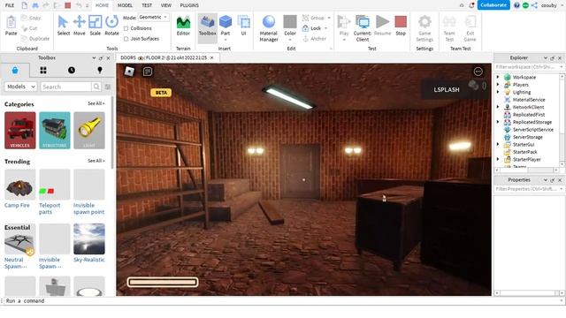Expand the Lighting tree node
The image size is (566, 318).
point(498,92)
